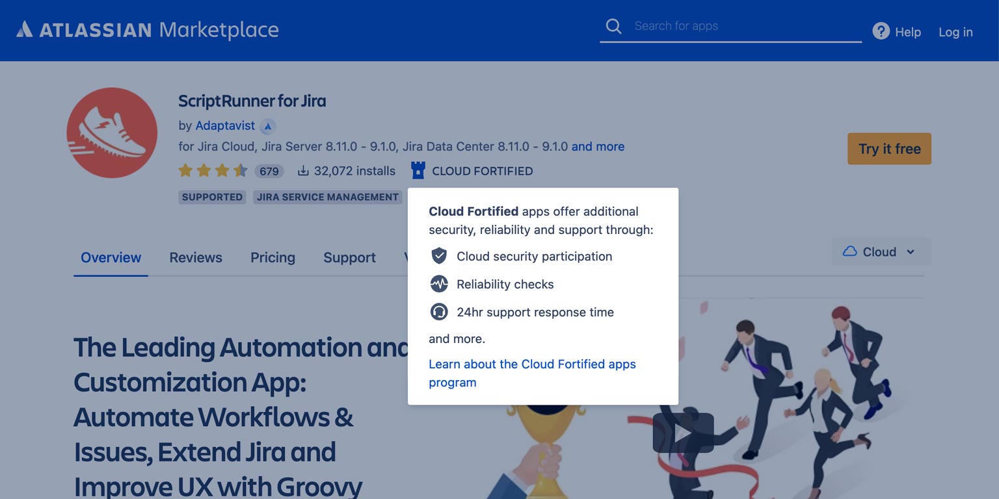Open Help via the question mark icon

tap(880, 31)
